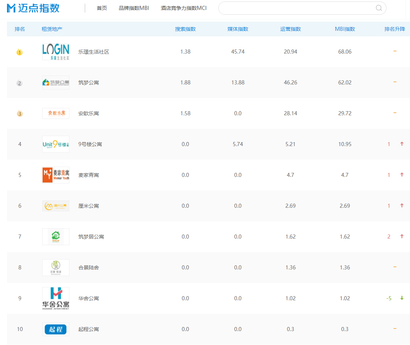
Task: Click the 迈点指数 site logo
Action: click(33, 8)
